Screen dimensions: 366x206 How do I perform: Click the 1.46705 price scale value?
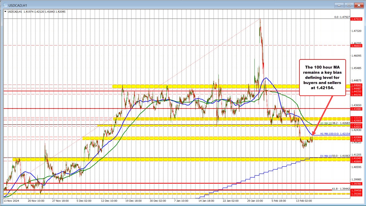coord(356,43)
